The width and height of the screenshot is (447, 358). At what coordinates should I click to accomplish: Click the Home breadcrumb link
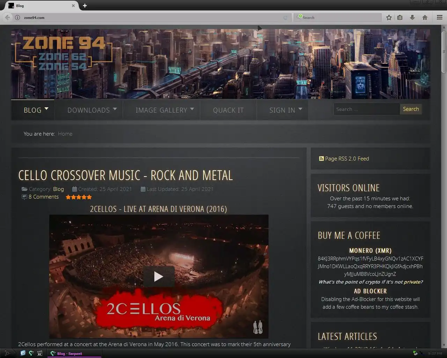(65, 134)
